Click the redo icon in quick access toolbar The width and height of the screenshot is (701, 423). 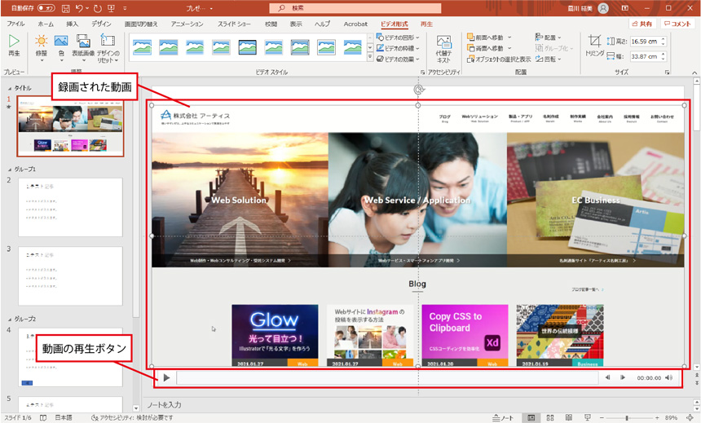pos(98,8)
